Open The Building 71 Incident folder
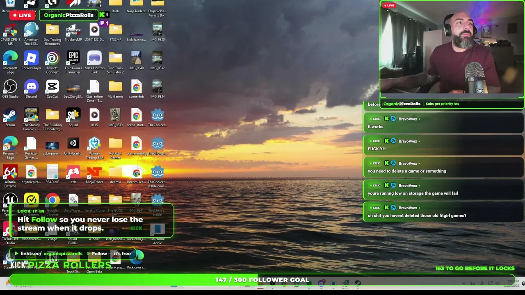This screenshot has width=525, height=295. point(52,119)
